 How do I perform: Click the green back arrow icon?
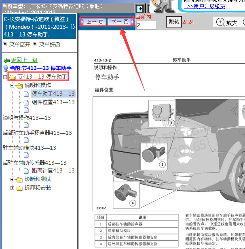[x=6, y=60]
